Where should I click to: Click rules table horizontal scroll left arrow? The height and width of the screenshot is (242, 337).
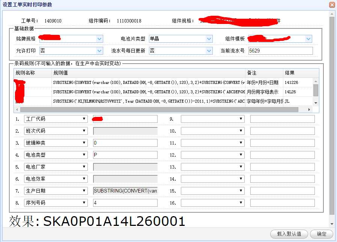(17, 109)
